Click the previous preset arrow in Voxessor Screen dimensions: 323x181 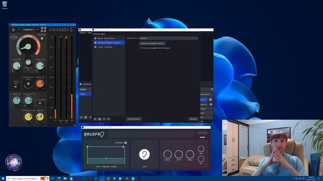click(x=19, y=30)
